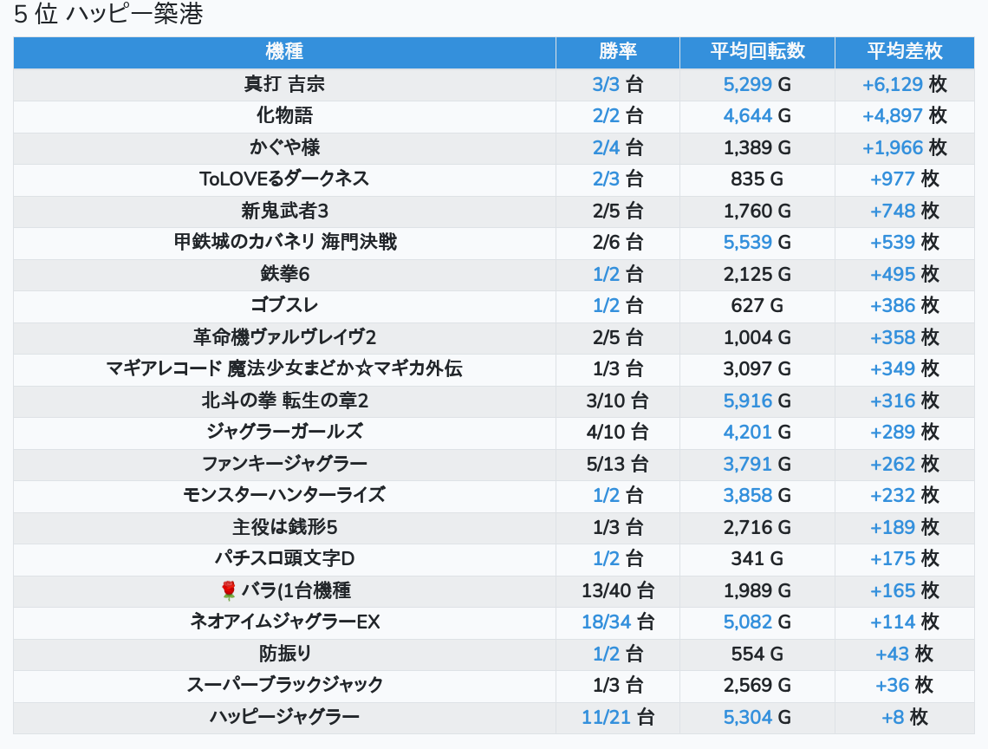Click the 4,644 average spins for 化物語
Image resolution: width=988 pixels, height=749 pixels.
747,115
